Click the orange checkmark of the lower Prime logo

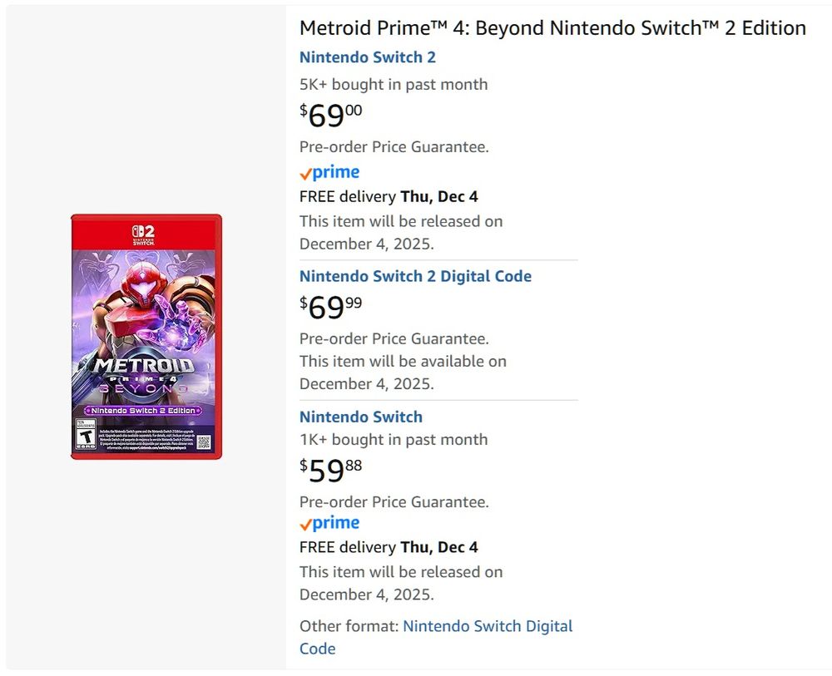click(x=305, y=524)
